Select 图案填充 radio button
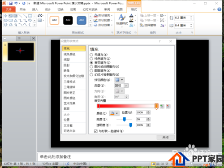This screenshot has width=224, height=168. 91,71
